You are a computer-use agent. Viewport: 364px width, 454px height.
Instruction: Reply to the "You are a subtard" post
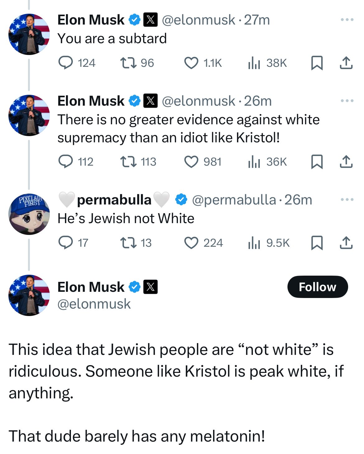point(66,63)
